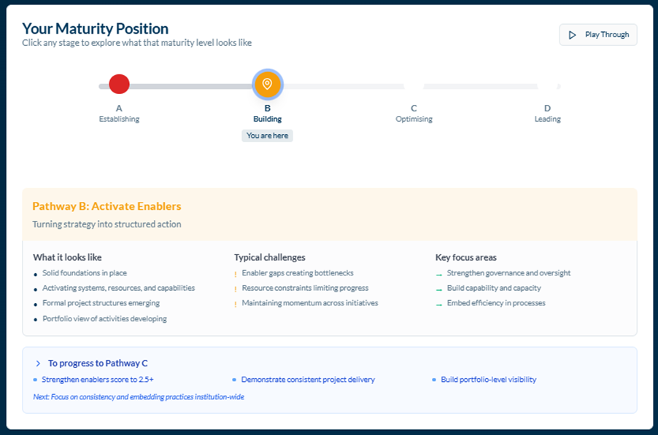Click the bullet beside Strengthen enablers score
The height and width of the screenshot is (435, 658).
coord(35,380)
